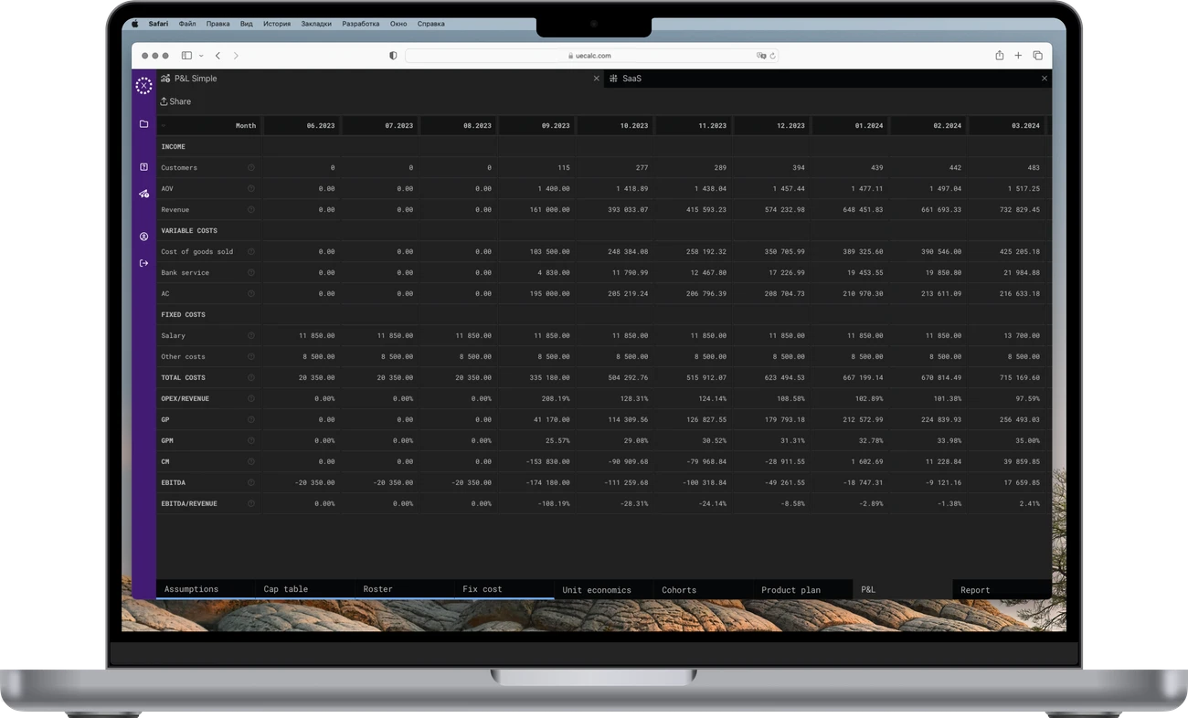Open the Cap table tab

click(286, 589)
